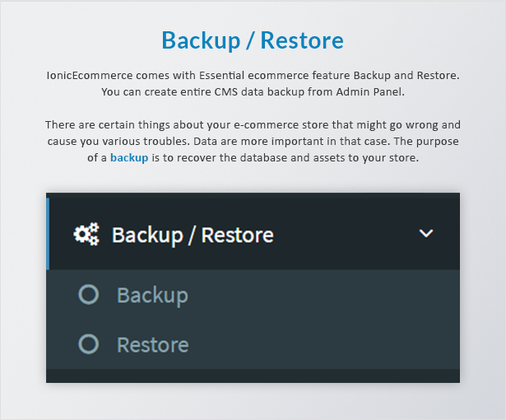Viewport: 506px width, 420px height.
Task: Click the blue active indicator bar on menu
Action: click(x=48, y=234)
